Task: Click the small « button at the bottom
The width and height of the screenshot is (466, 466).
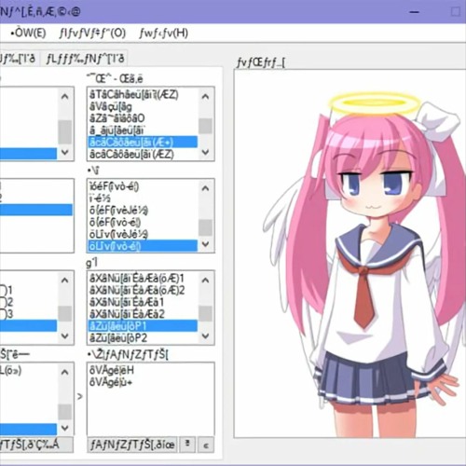Action: [206, 445]
